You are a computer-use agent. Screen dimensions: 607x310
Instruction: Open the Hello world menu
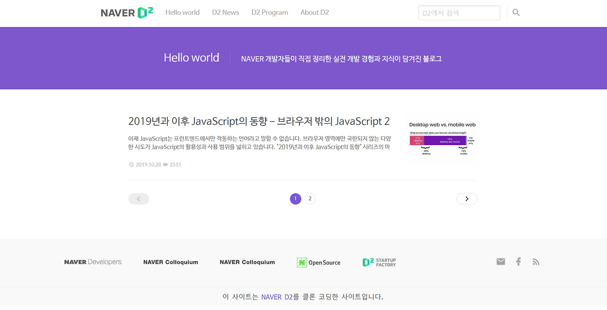[183, 12]
